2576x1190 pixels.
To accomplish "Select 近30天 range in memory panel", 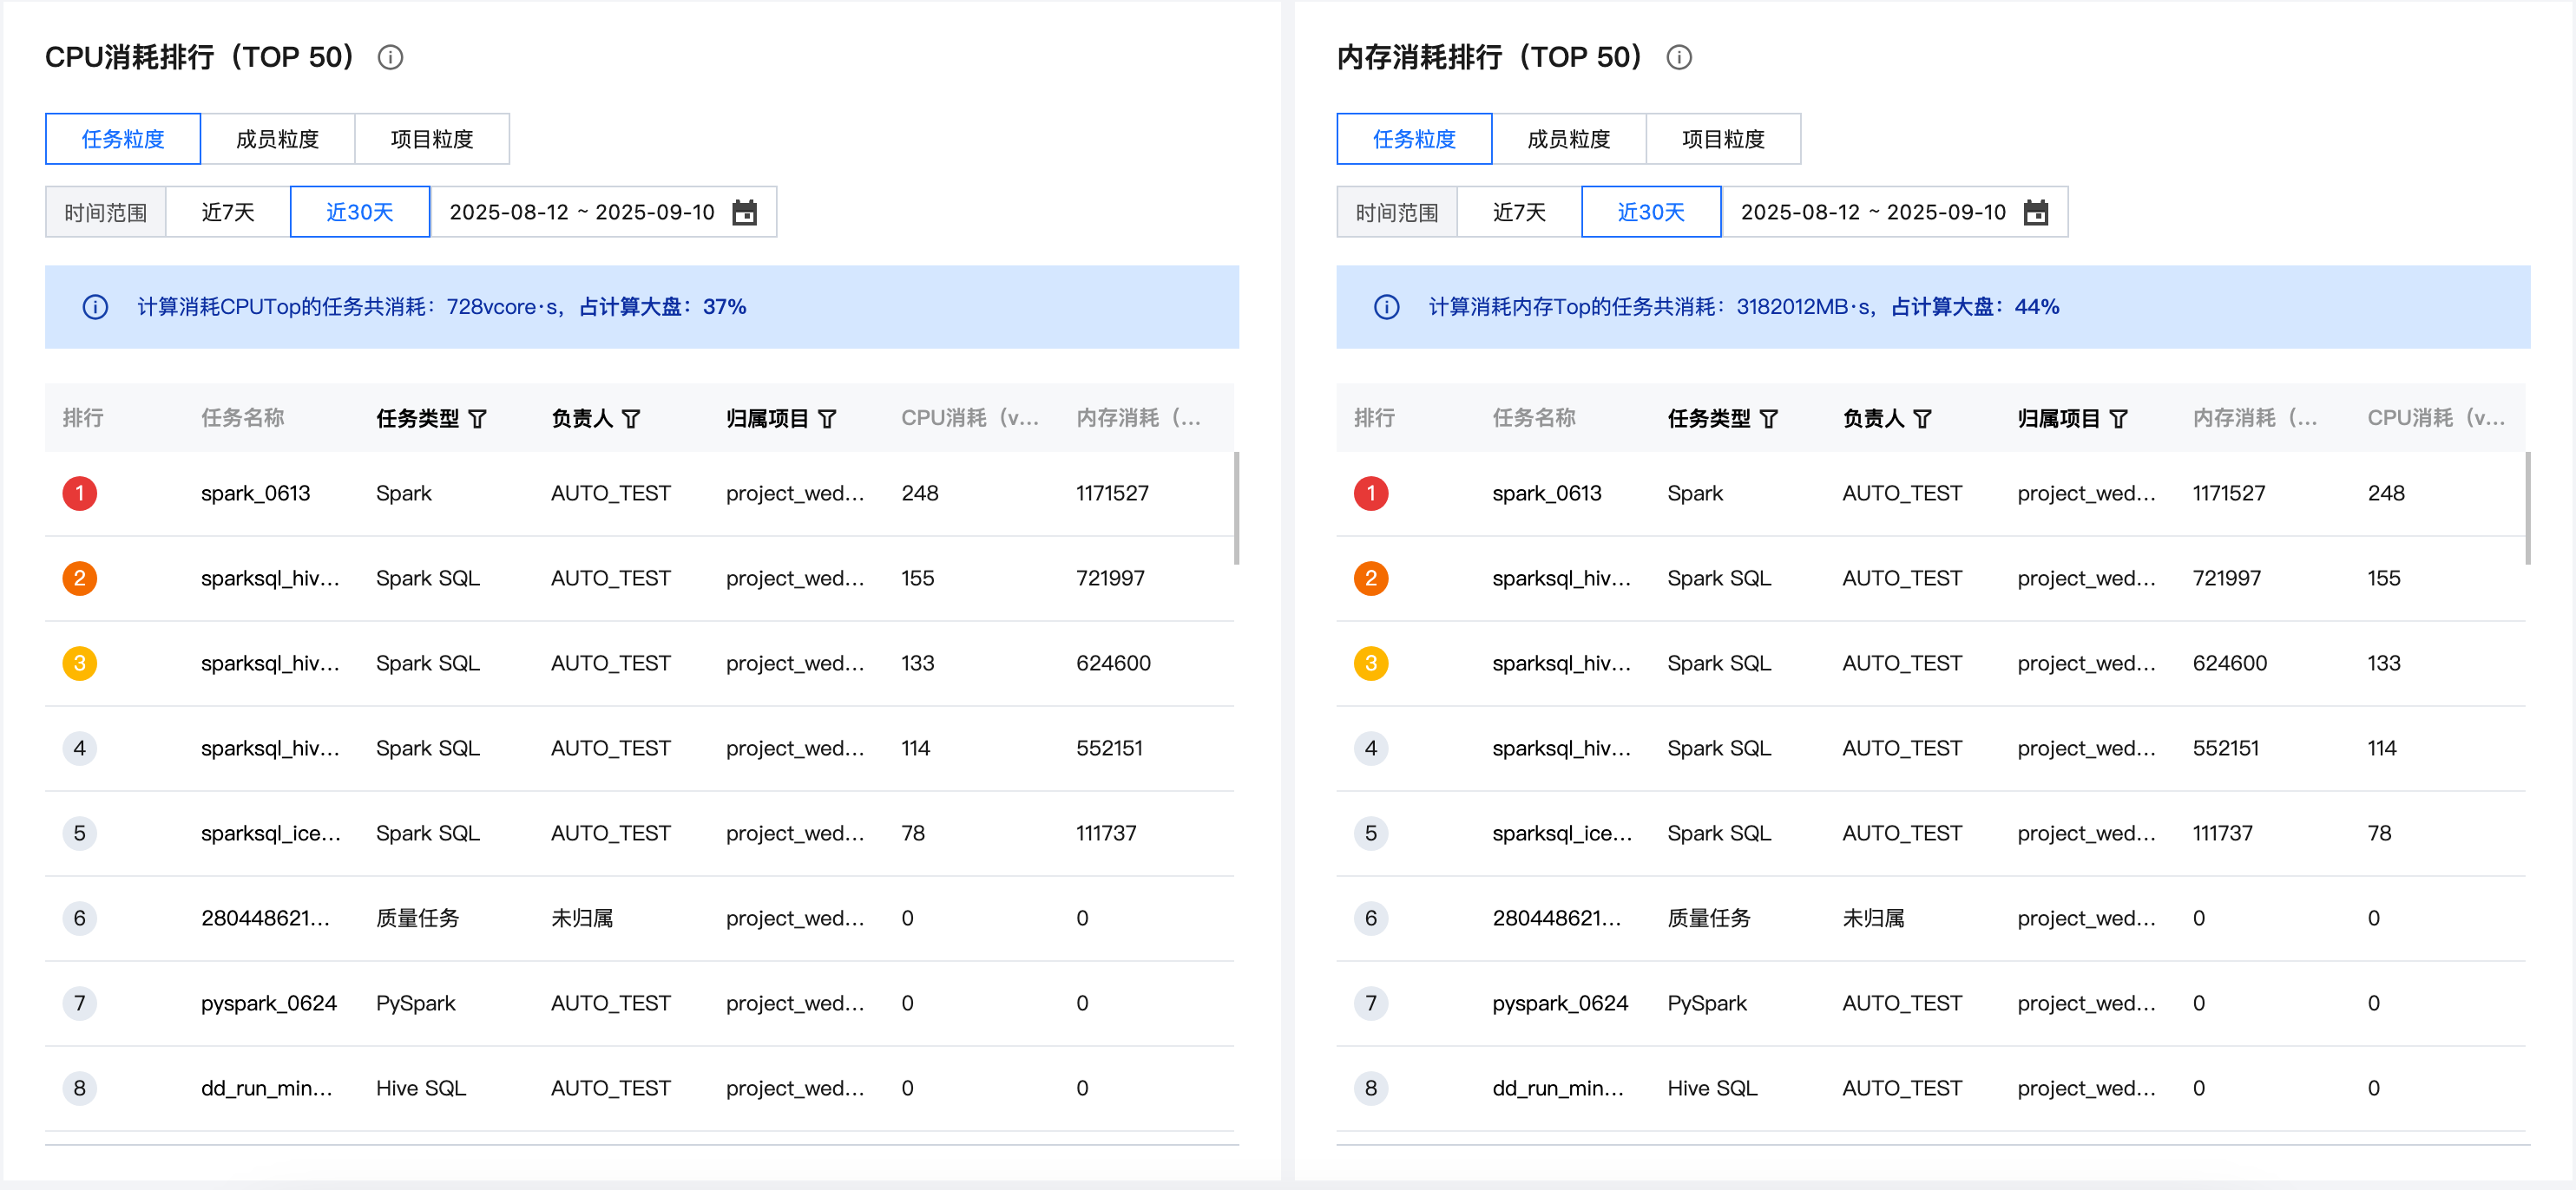I will tap(1650, 212).
